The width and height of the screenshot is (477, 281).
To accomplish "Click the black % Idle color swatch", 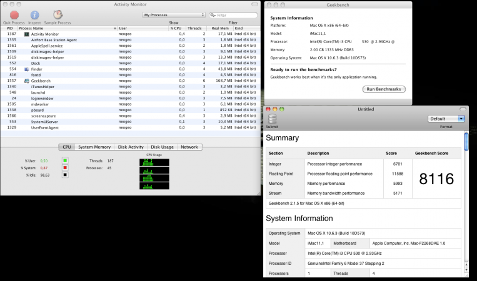I will pyautogui.click(x=65, y=175).
